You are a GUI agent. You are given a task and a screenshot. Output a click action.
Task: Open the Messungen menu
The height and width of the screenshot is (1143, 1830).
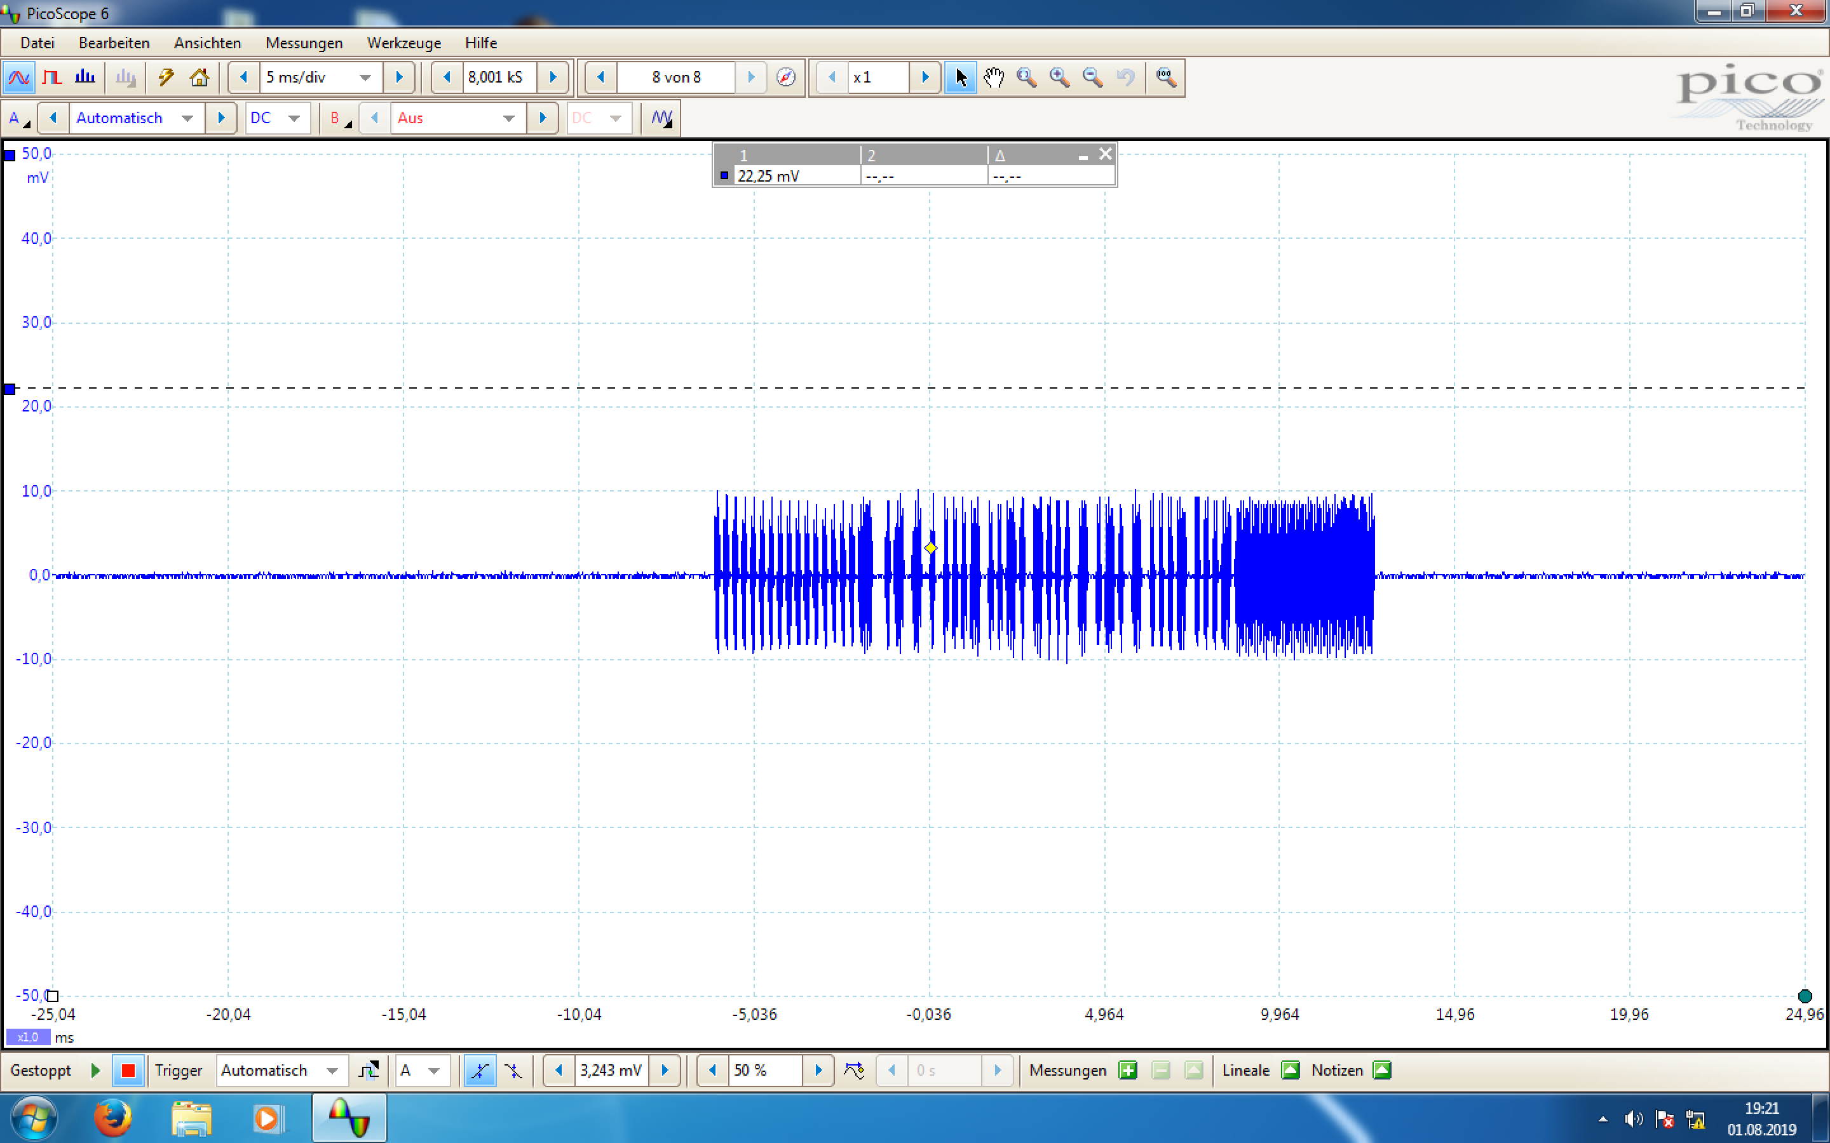point(304,43)
